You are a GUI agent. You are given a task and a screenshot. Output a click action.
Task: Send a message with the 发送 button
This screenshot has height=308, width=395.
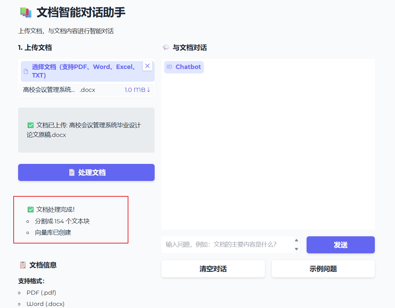pos(340,245)
